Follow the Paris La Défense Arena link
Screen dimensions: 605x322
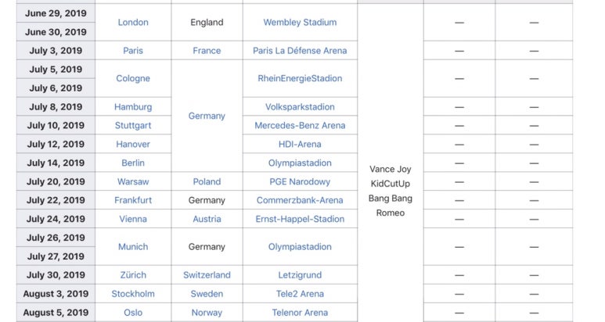pos(300,51)
